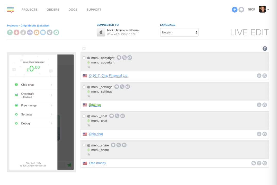Click the Apple device icon under Connected To
The height and width of the screenshot is (185, 277).
point(101,32)
